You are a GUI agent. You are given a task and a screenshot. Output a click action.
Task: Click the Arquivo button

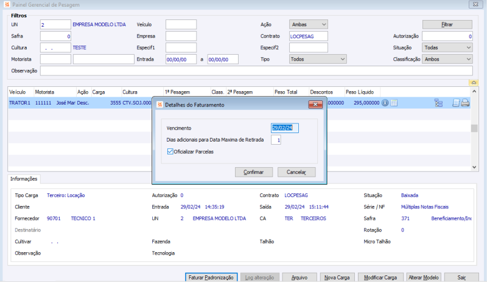click(x=300, y=277)
